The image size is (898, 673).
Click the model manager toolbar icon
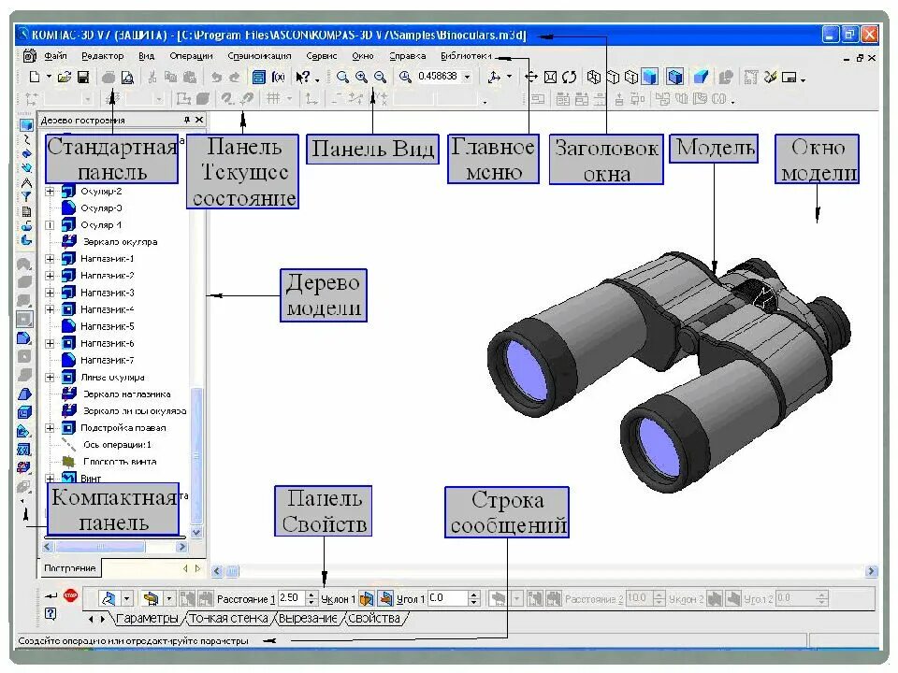click(259, 77)
